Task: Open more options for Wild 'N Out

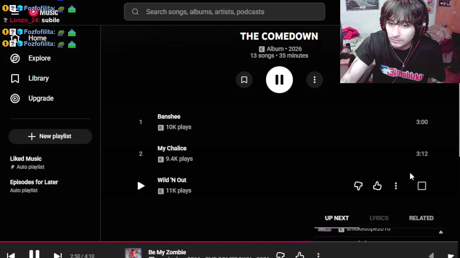Action: click(396, 186)
